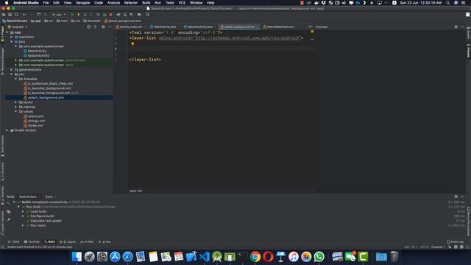
Task: Expand Configure build node
Action: click(23, 216)
